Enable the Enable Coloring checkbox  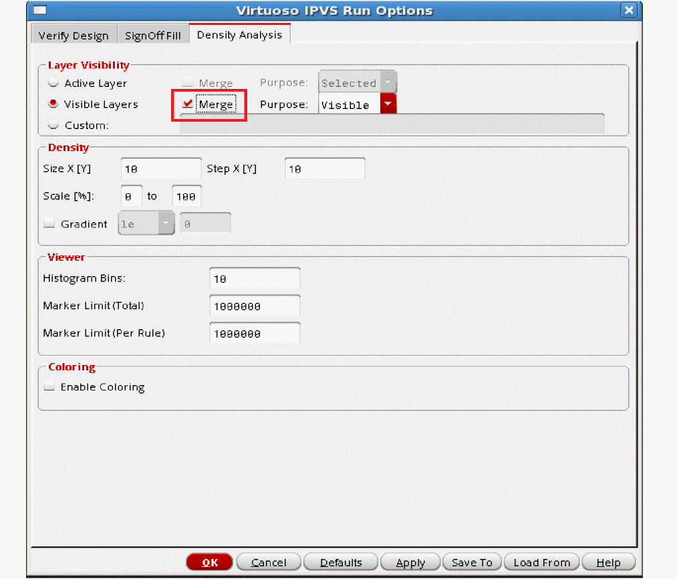coord(50,386)
